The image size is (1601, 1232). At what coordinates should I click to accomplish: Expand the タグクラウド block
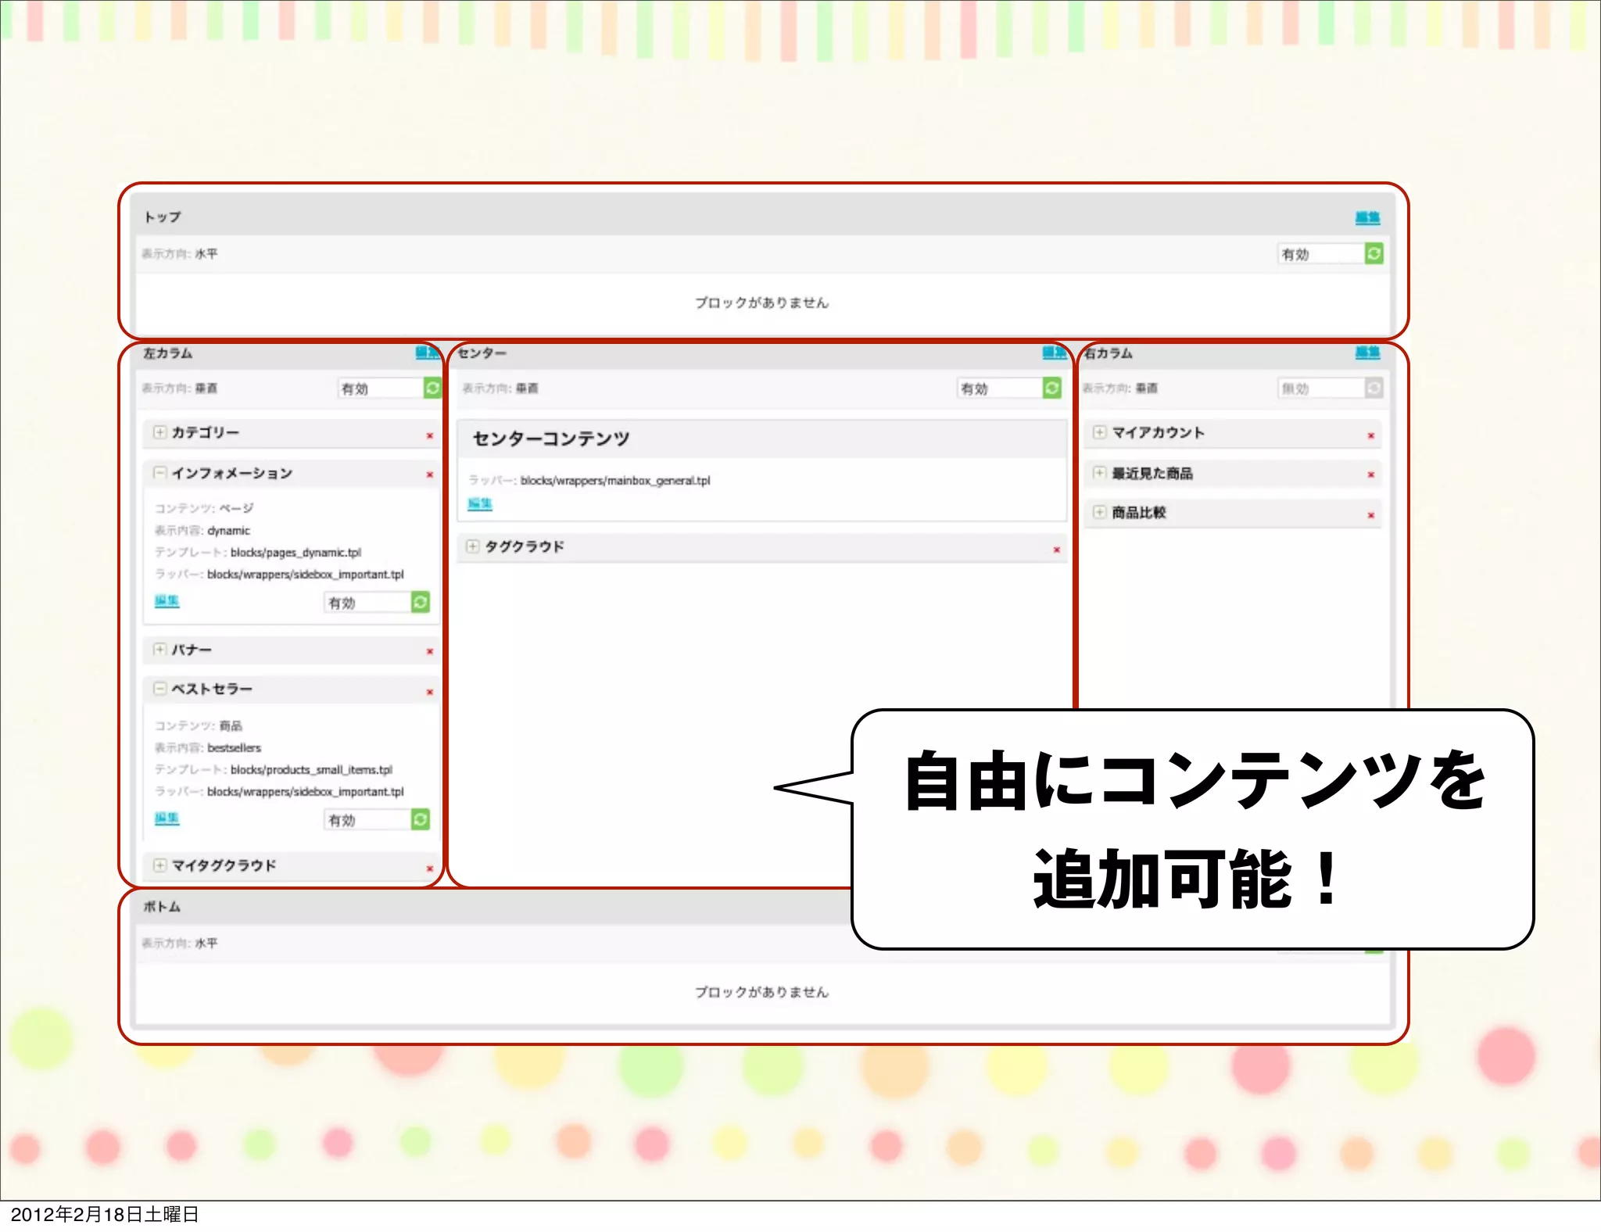(472, 546)
